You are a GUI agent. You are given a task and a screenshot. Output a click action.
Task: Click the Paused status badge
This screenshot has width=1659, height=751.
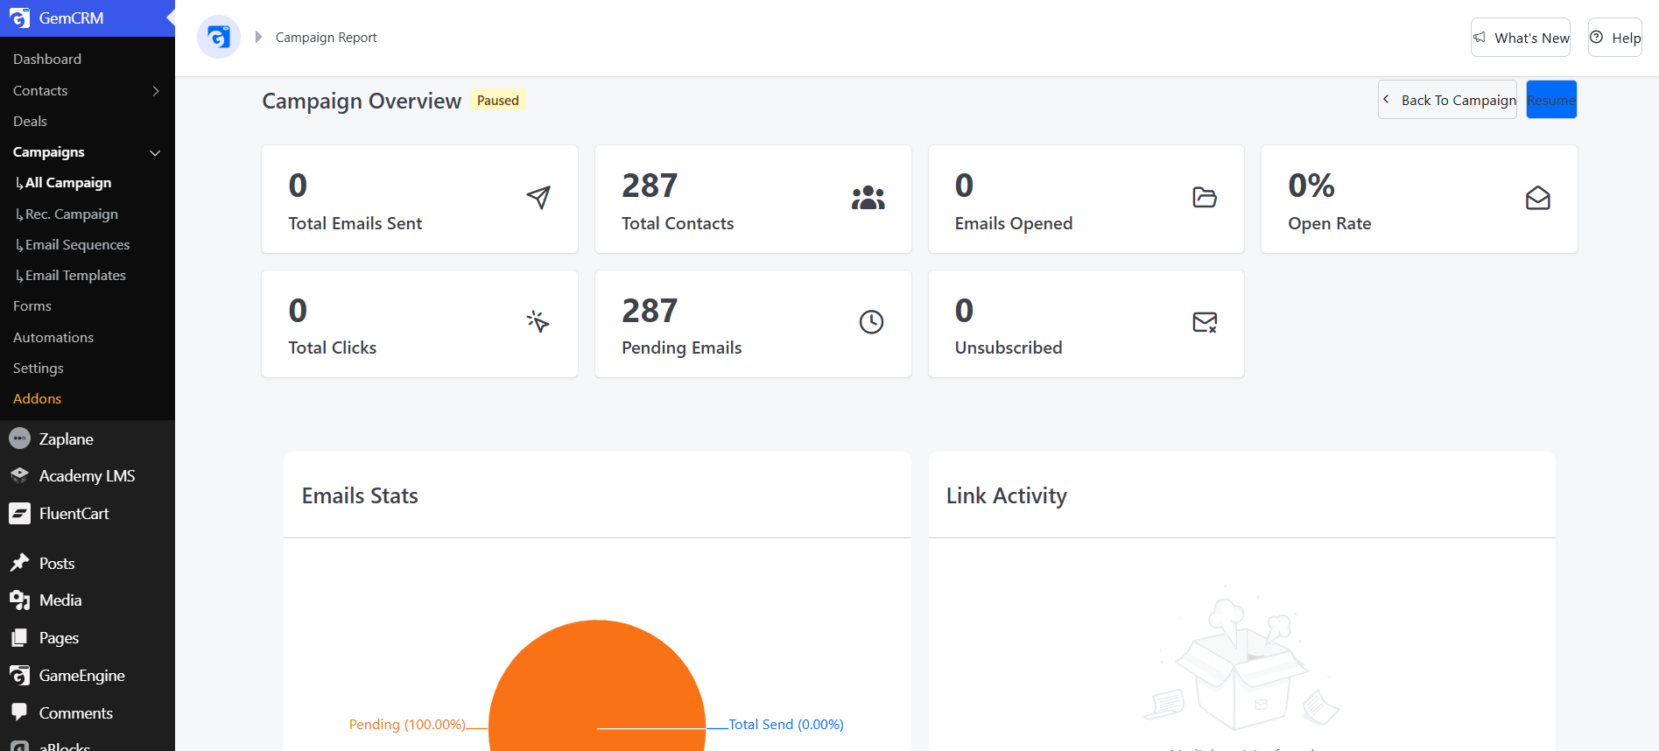[x=498, y=100]
